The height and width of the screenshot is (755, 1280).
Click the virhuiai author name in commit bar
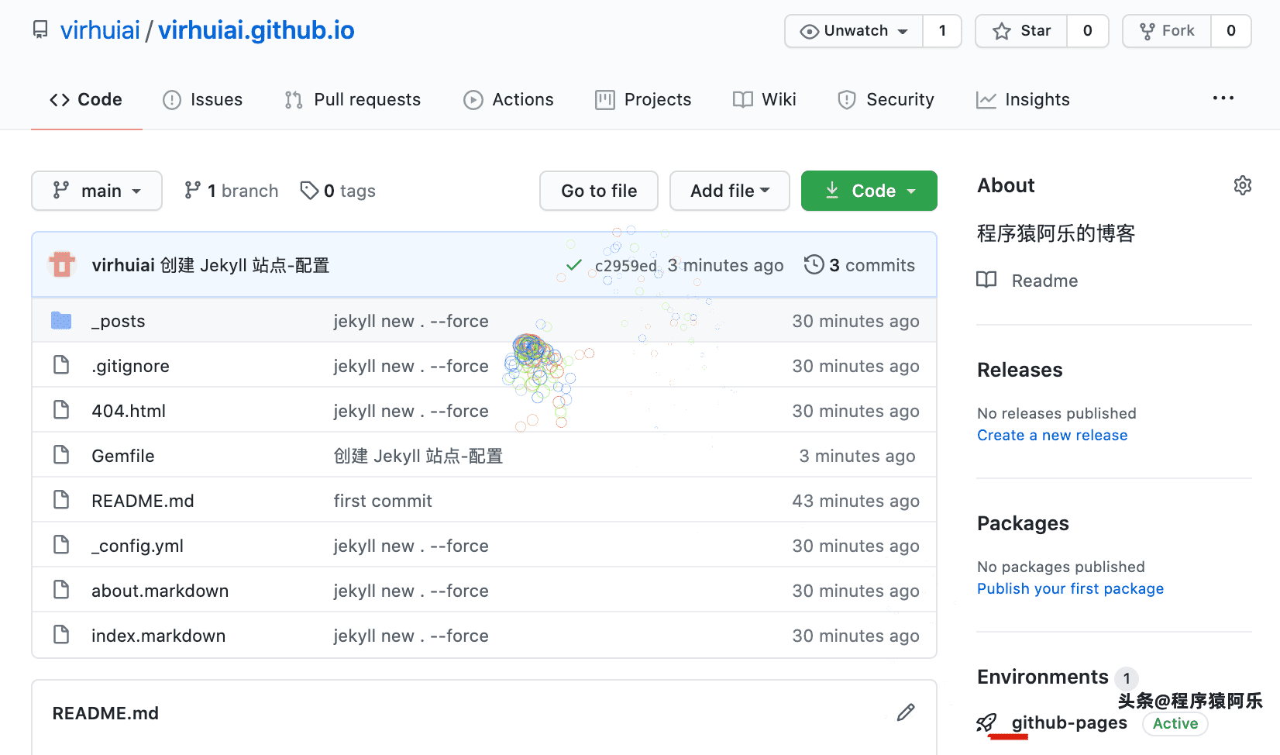(x=123, y=265)
